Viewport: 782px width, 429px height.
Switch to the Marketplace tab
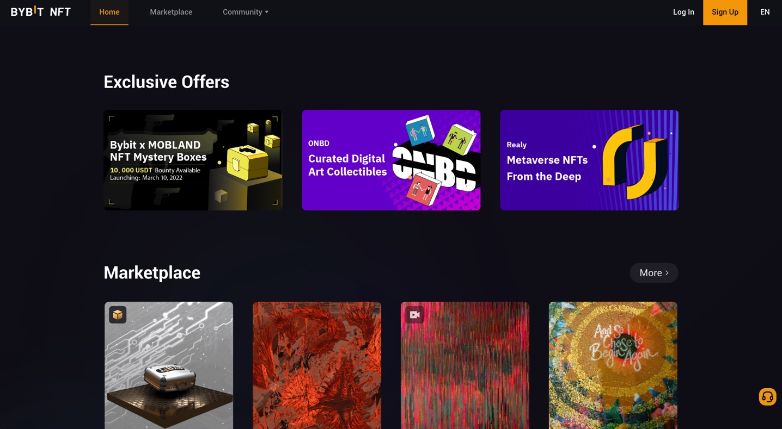click(x=171, y=12)
